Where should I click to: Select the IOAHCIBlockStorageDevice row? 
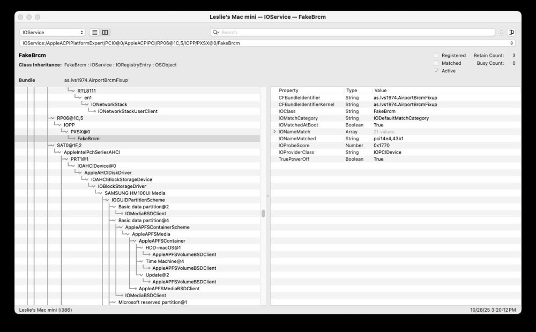coord(137,179)
